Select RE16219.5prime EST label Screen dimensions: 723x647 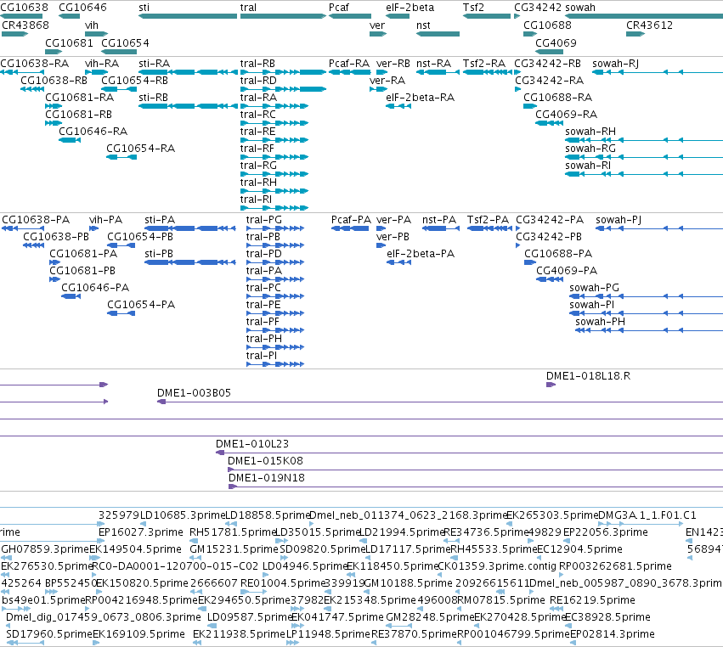click(592, 600)
